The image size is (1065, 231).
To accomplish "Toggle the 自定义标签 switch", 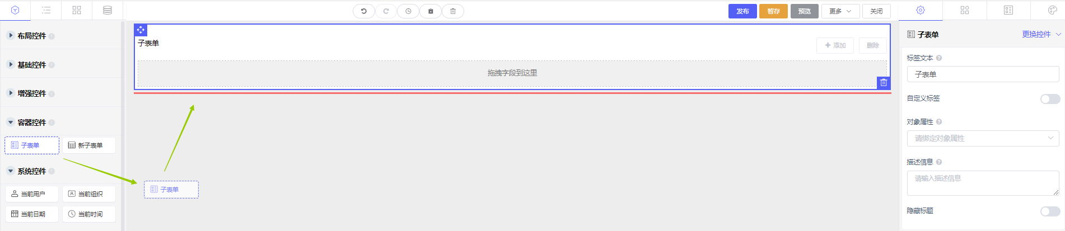I will click(x=1050, y=99).
